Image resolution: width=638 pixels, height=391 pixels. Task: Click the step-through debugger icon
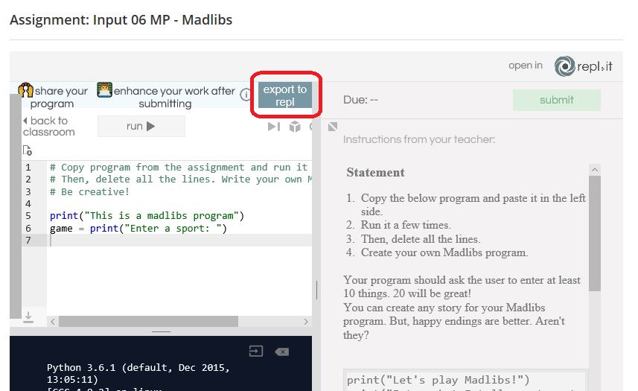[274, 127]
